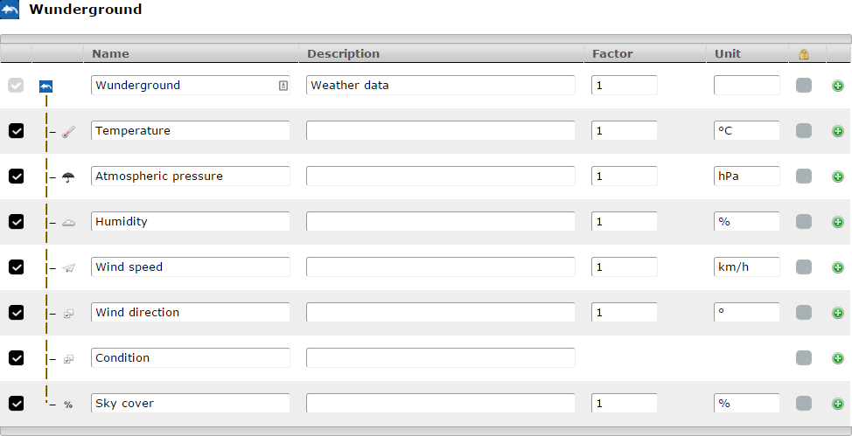This screenshot has width=852, height=436.
Task: Click the Wind direction ° unit field
Action: [x=746, y=312]
